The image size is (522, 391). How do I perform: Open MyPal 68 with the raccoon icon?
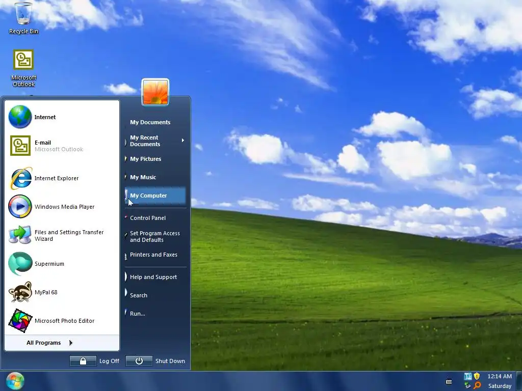click(x=62, y=292)
